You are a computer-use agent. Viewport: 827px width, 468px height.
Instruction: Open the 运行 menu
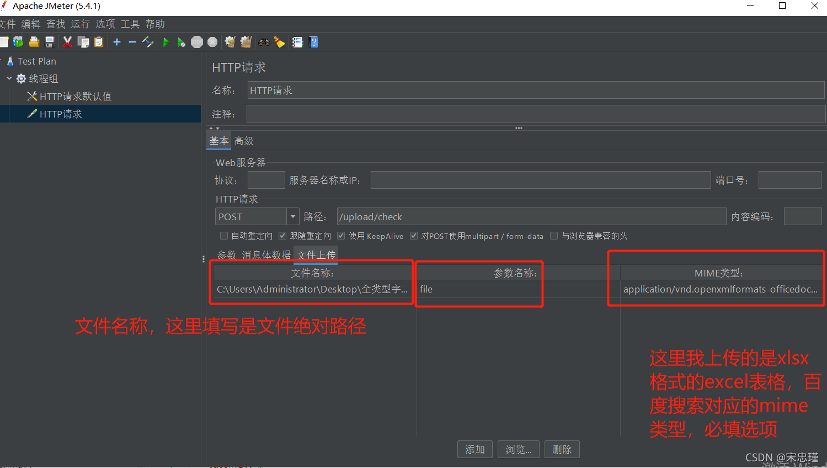81,24
